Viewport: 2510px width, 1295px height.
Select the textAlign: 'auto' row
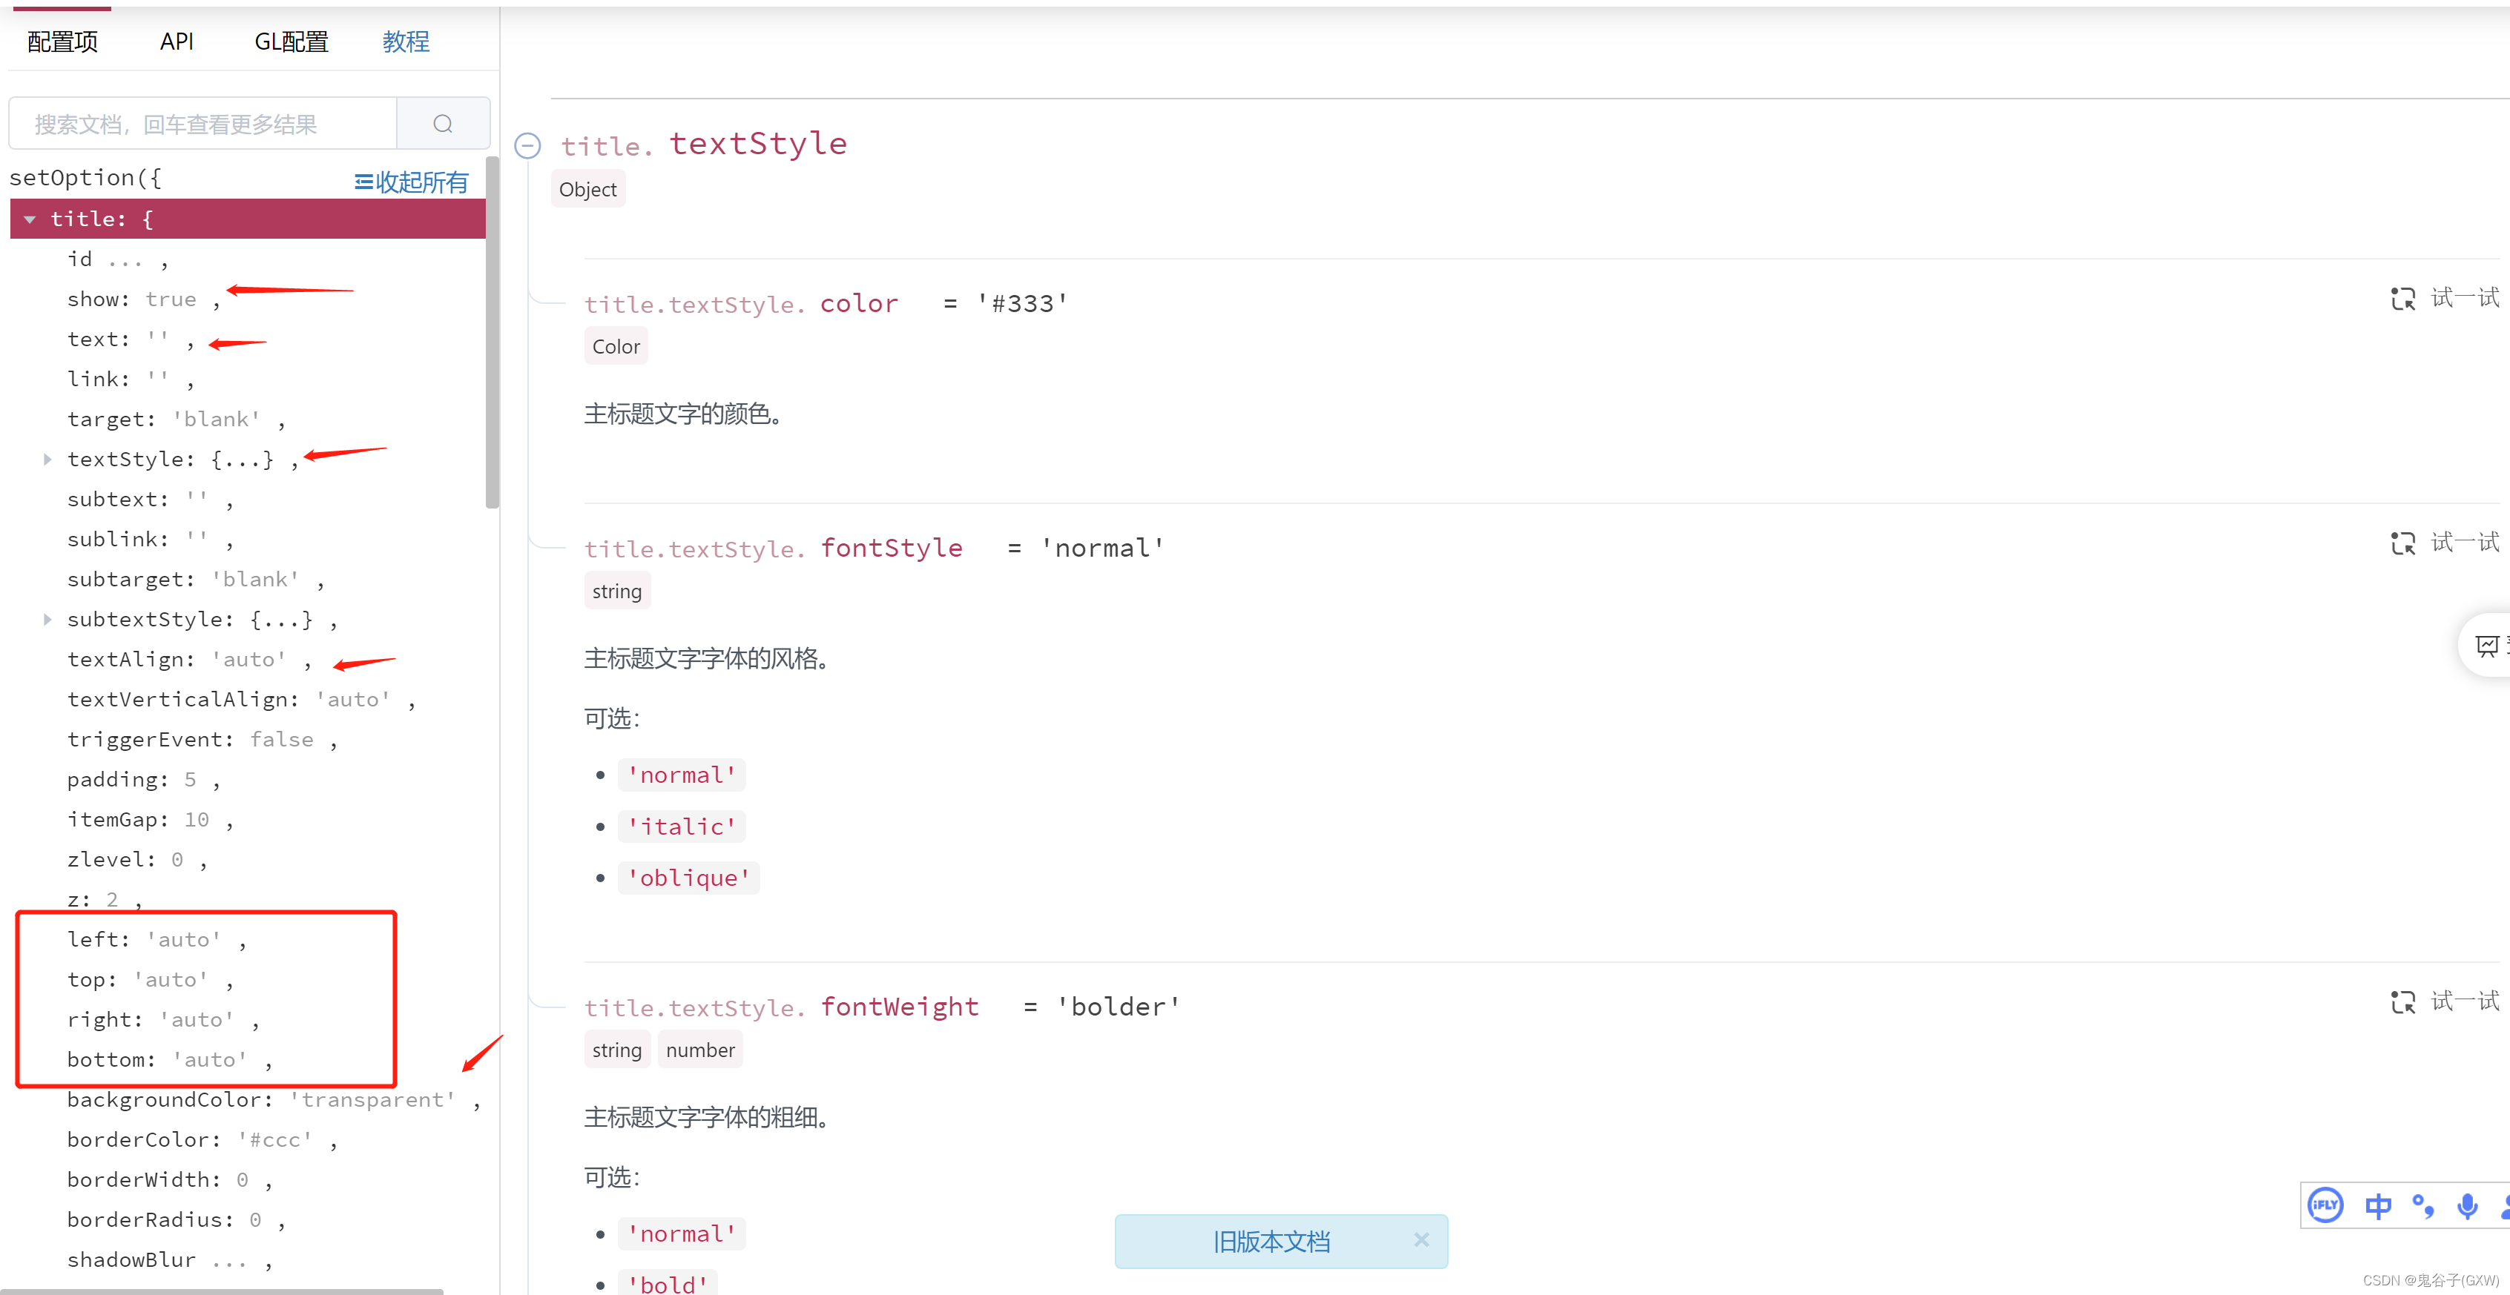[x=248, y=659]
